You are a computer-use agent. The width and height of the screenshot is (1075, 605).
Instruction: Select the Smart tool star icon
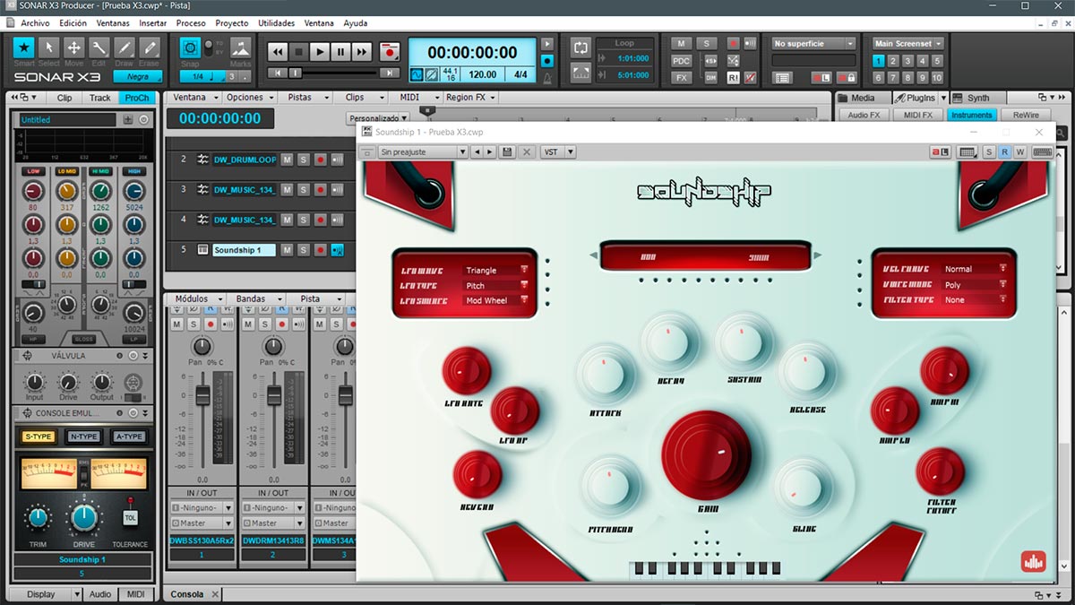pos(24,48)
